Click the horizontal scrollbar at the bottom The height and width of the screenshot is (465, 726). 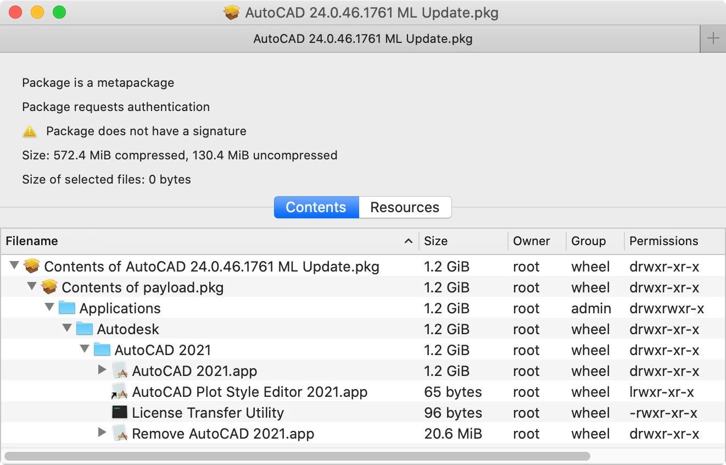click(297, 456)
